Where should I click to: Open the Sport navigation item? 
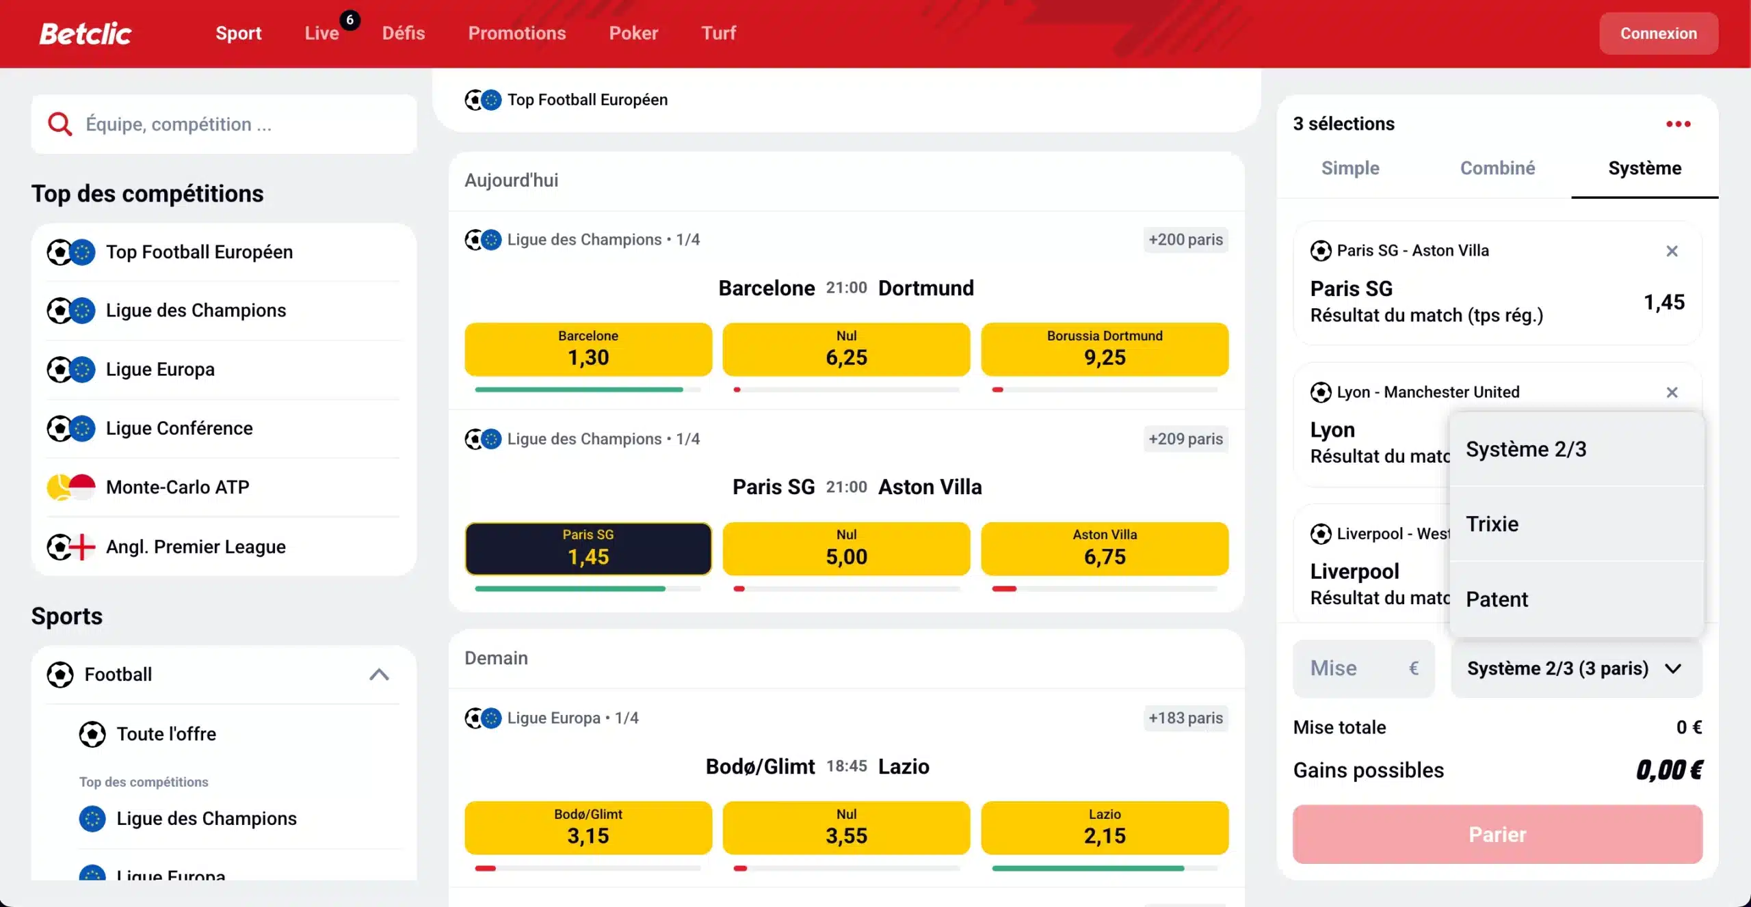(238, 33)
